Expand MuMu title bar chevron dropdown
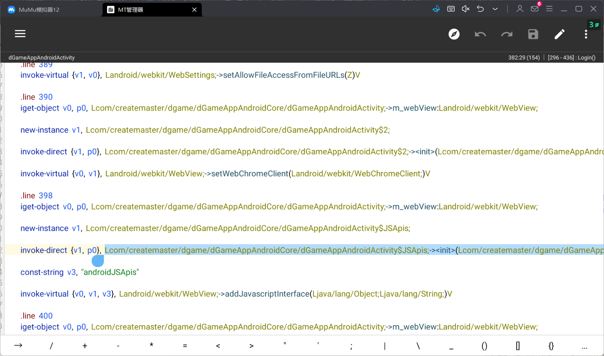Image resolution: width=604 pixels, height=356 pixels. click(495, 9)
